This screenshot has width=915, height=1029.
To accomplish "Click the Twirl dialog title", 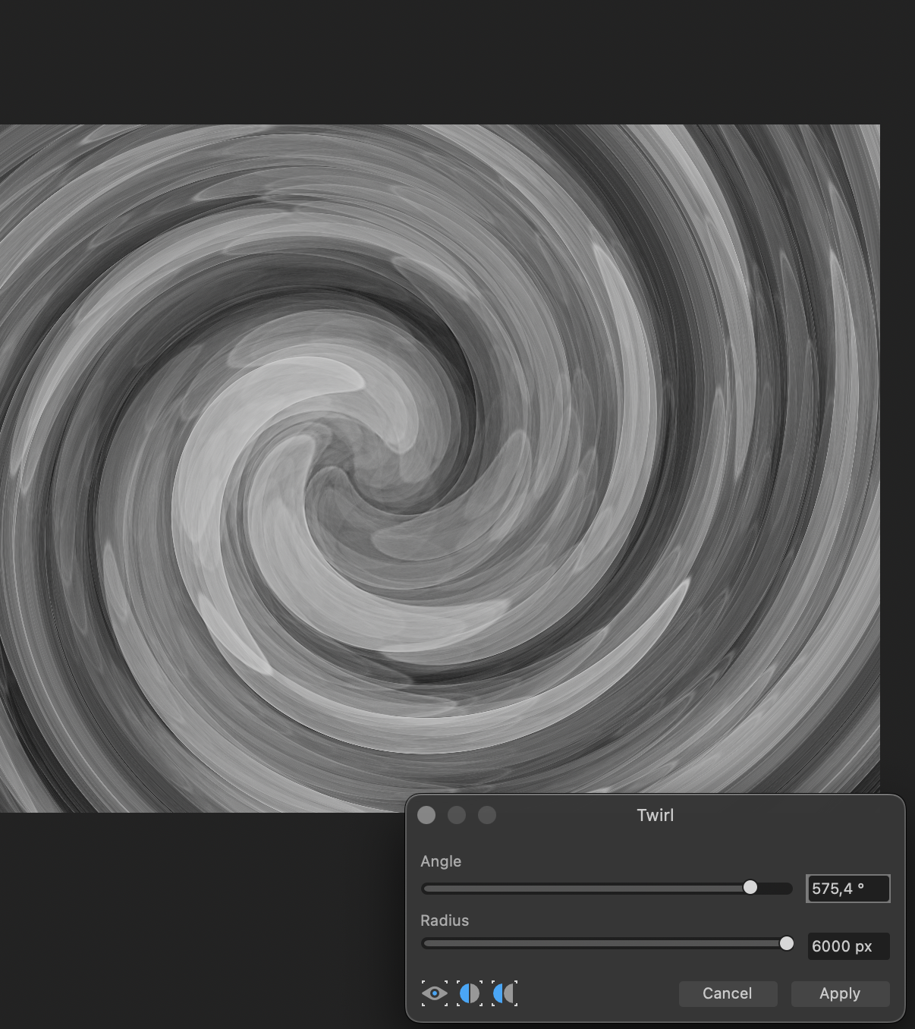I will pos(656,815).
